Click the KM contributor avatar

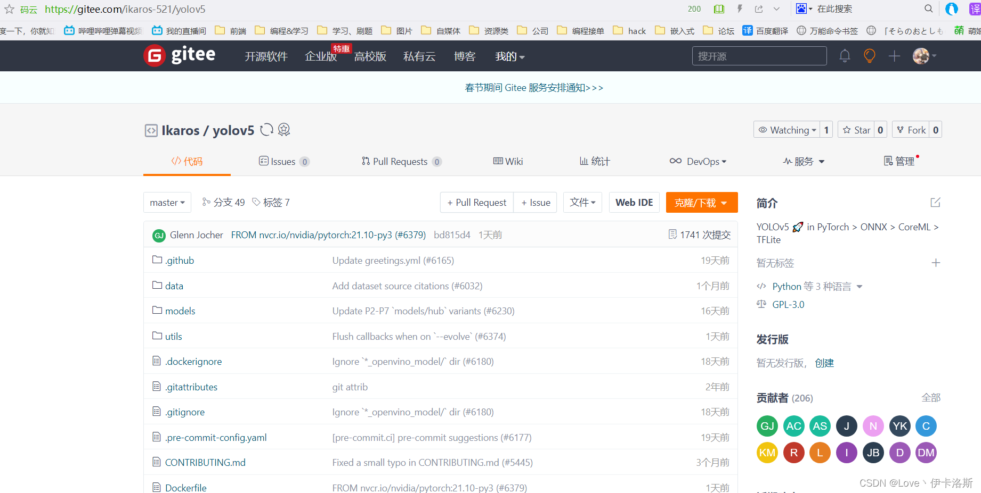(x=767, y=453)
